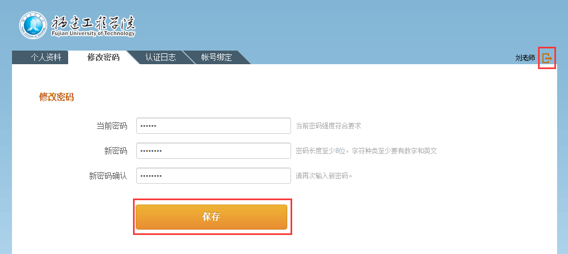Focus the 新密码确认 password field
Image resolution: width=568 pixels, height=254 pixels.
tap(213, 176)
